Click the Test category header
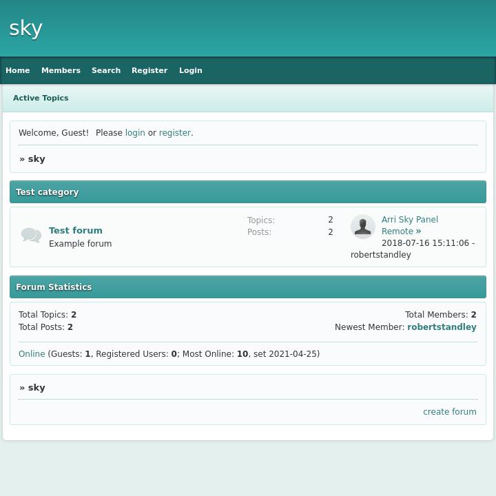 pos(48,192)
